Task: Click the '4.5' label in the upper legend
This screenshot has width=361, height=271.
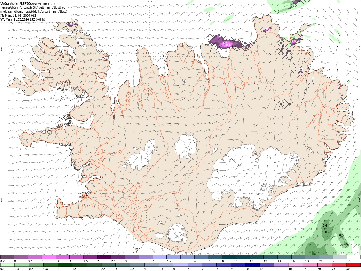Action: tap(169, 261)
